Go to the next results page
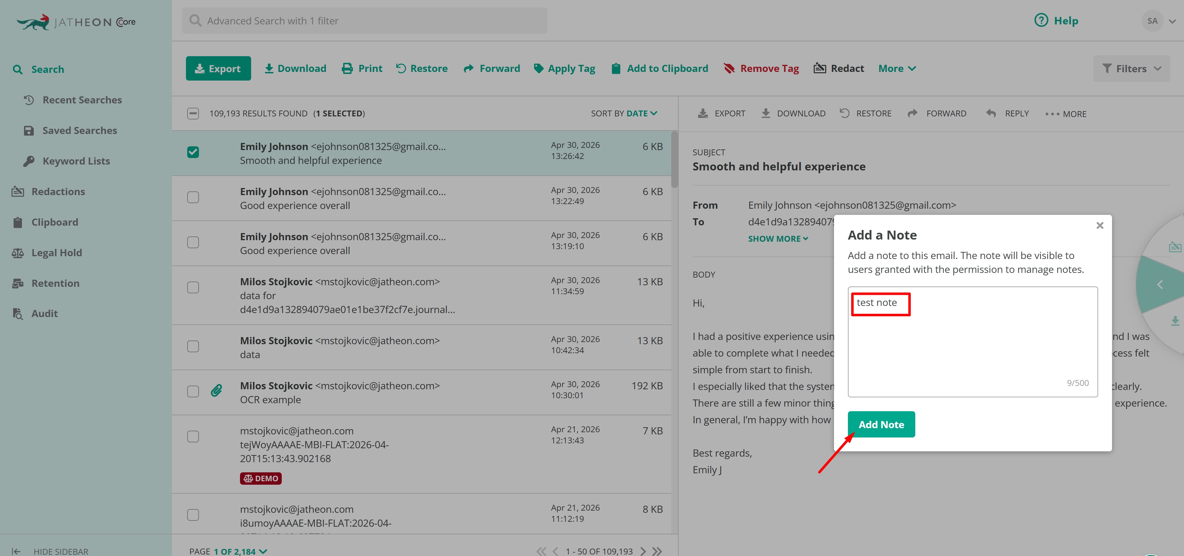This screenshot has width=1184, height=556. 643,551
